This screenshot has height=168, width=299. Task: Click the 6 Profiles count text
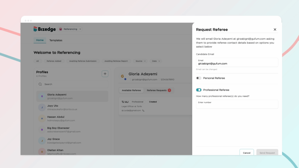click(41, 76)
